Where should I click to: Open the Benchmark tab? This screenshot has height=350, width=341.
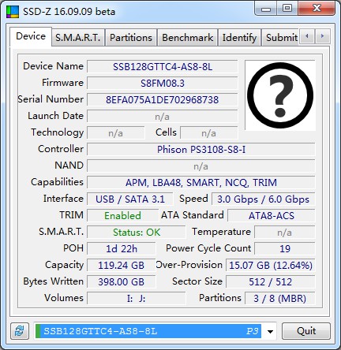point(187,38)
